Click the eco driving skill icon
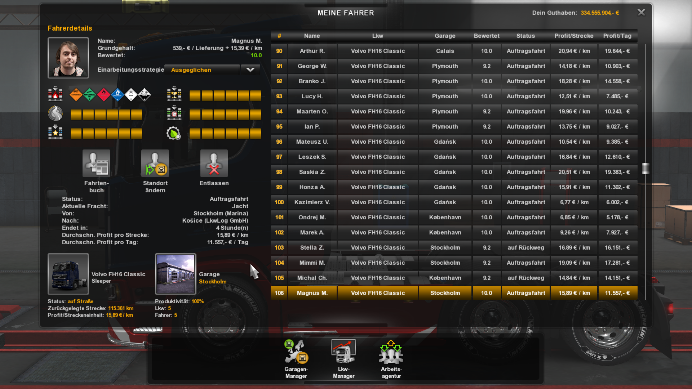Screen dimensions: 692x389 click(x=174, y=133)
